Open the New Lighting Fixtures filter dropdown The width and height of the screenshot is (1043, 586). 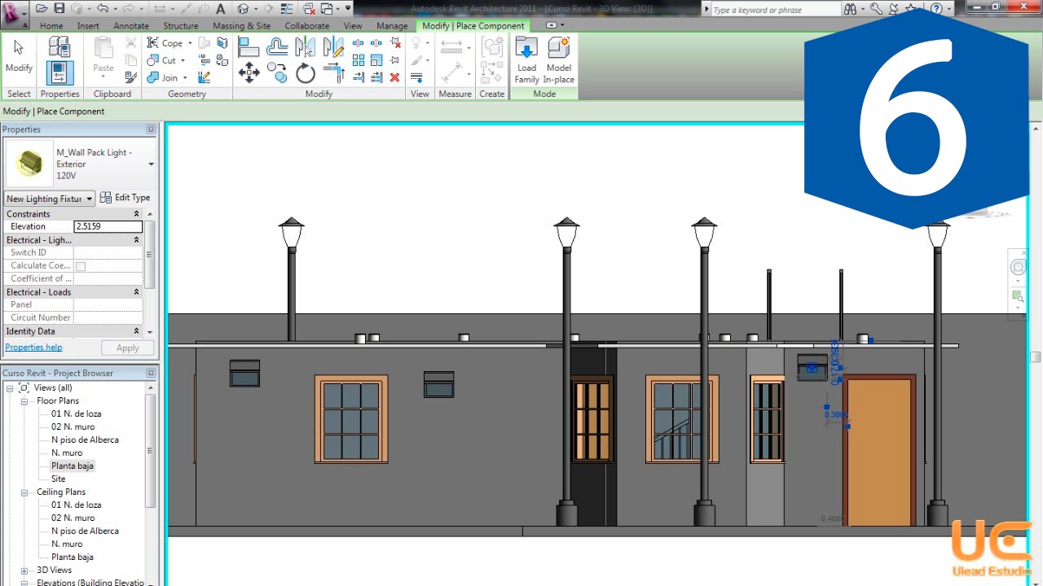tap(49, 199)
